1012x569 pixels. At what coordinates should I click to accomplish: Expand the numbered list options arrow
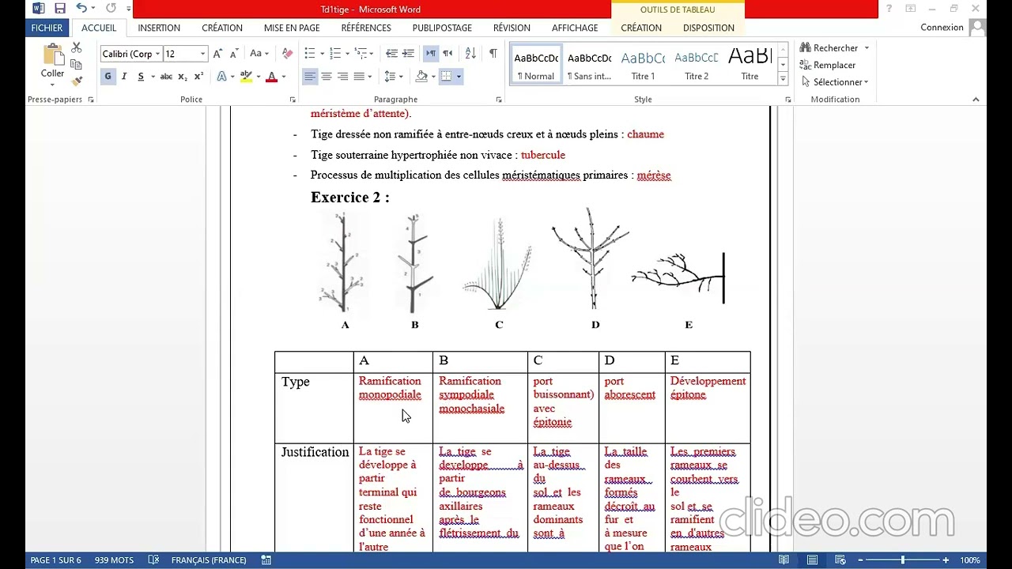pyautogui.click(x=346, y=54)
